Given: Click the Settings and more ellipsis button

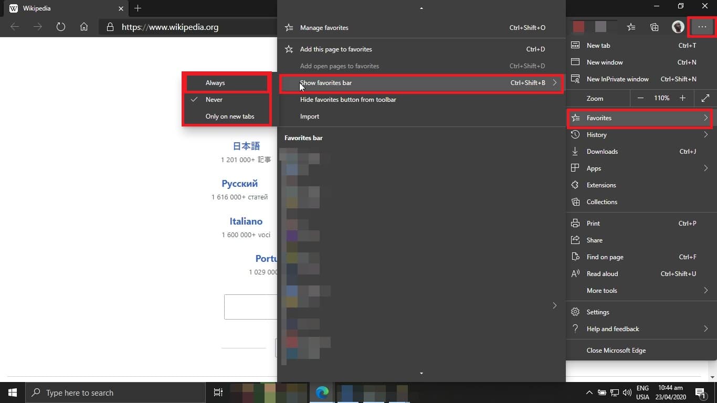Looking at the screenshot, I should pos(702,27).
